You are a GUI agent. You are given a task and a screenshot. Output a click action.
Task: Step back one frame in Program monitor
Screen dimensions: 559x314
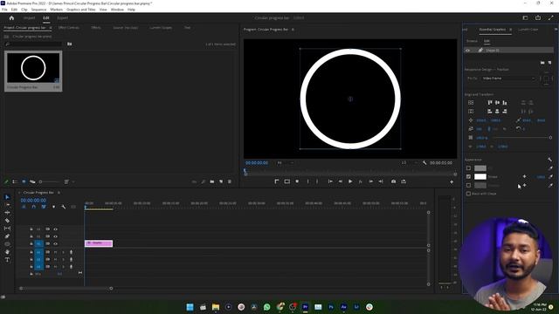pos(341,181)
